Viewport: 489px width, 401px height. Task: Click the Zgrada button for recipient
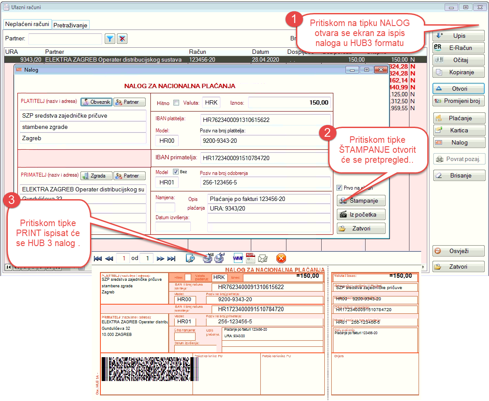click(96, 176)
